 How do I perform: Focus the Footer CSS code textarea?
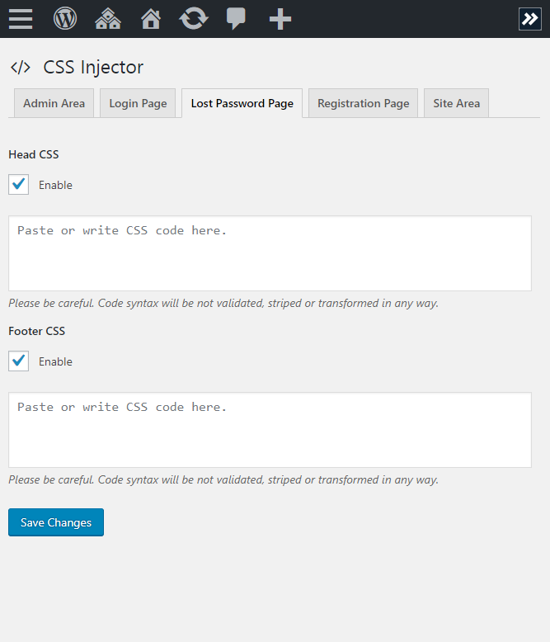(270, 430)
